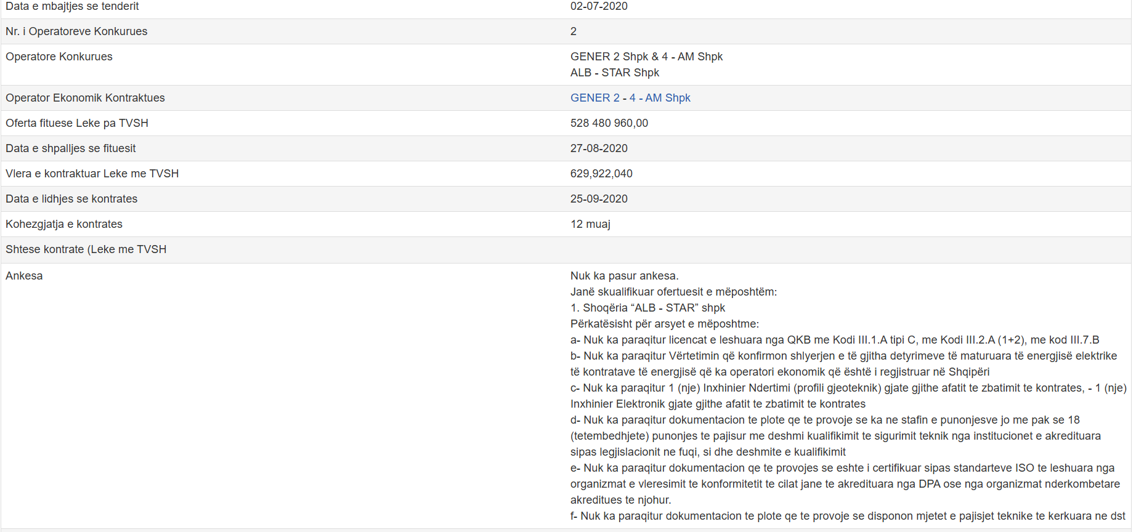
Task: Click the Operatore Konkurues row label
Action: (x=59, y=57)
